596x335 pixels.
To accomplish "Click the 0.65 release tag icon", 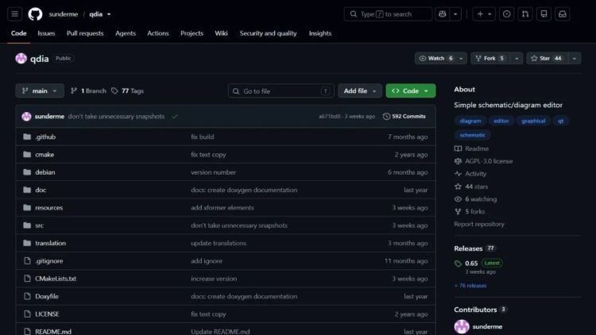I will tap(458, 264).
